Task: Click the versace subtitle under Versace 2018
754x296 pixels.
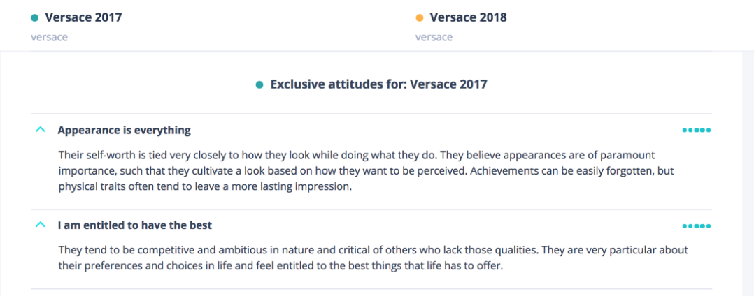Action: click(434, 37)
